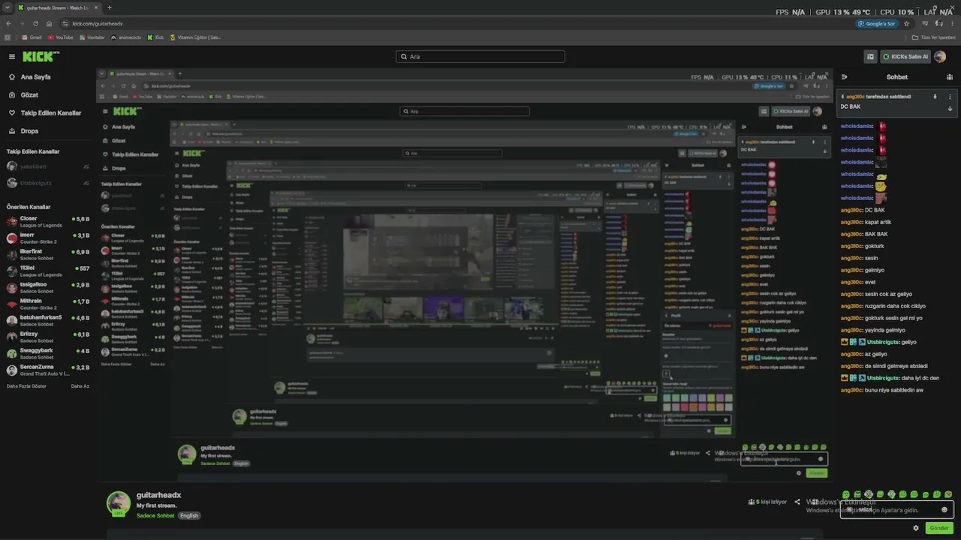
Task: Focus the Ara search field
Action: pos(480,56)
